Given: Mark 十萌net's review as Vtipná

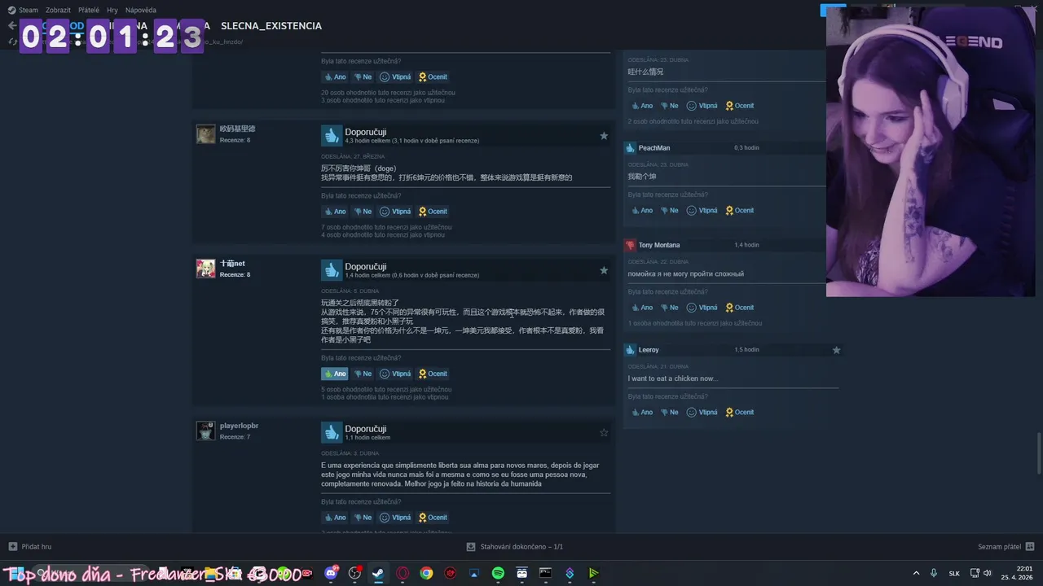Looking at the screenshot, I should pos(395,374).
